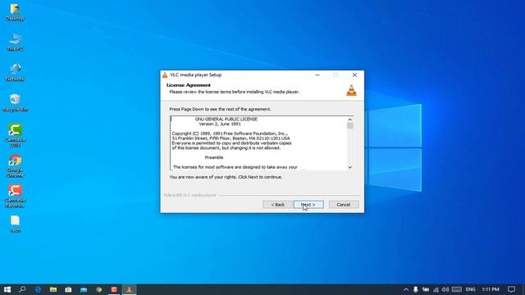Screen dimensions: 525x295
Task: Click 'GNU GENERAL PUBLIC LICENSE' line
Action: pyautogui.click(x=226, y=119)
